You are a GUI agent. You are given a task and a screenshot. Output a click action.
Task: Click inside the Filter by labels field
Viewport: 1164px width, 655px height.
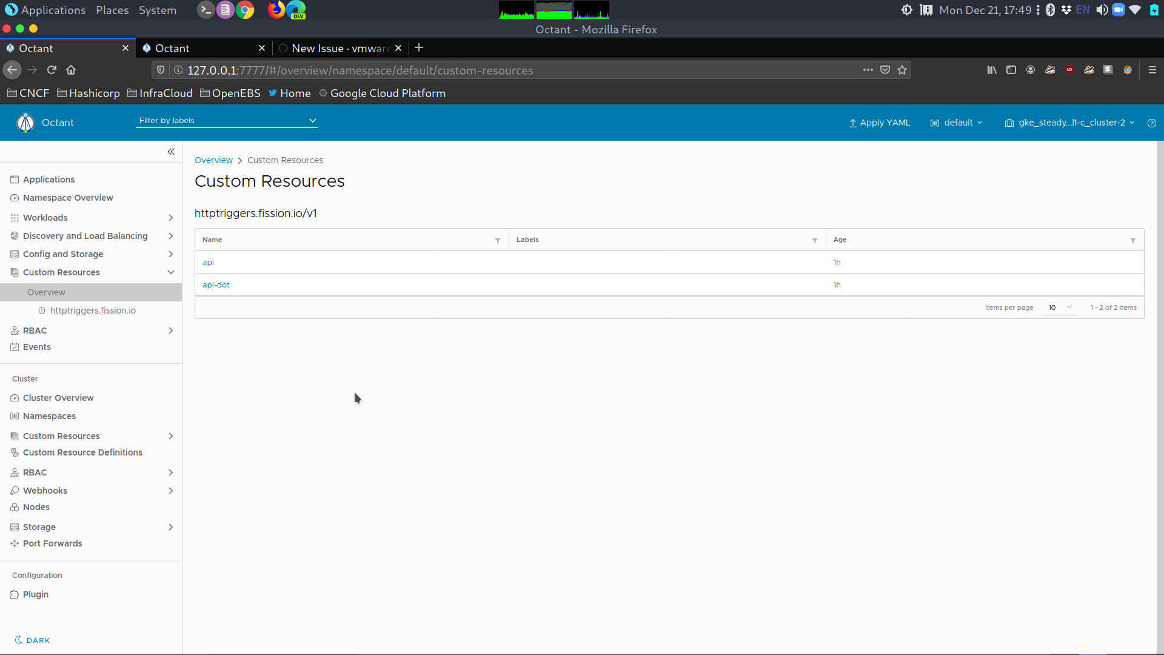(x=212, y=121)
